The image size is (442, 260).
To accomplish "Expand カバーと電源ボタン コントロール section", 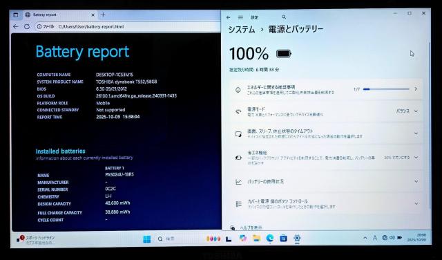I will pos(327,203).
